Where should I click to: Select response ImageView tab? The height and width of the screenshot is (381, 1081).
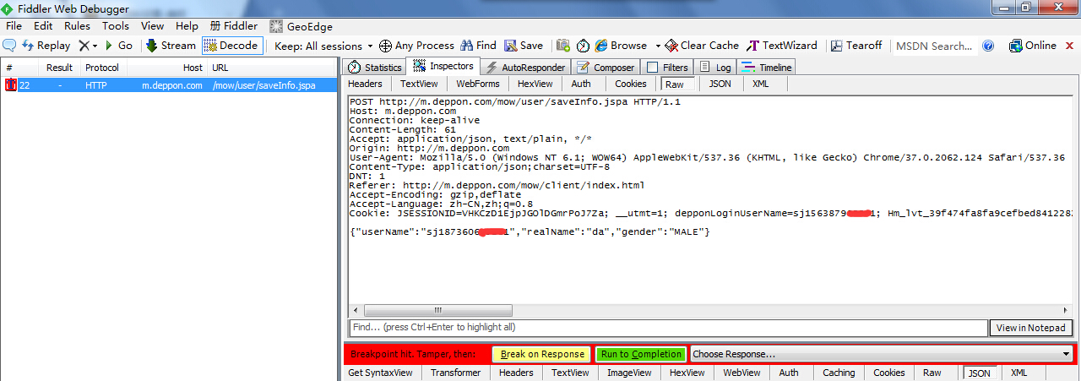(629, 373)
